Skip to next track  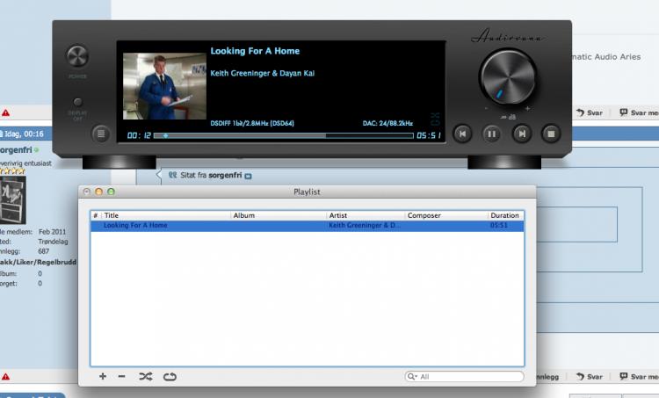(x=522, y=134)
